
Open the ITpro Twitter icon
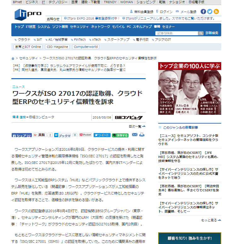click(210, 12)
